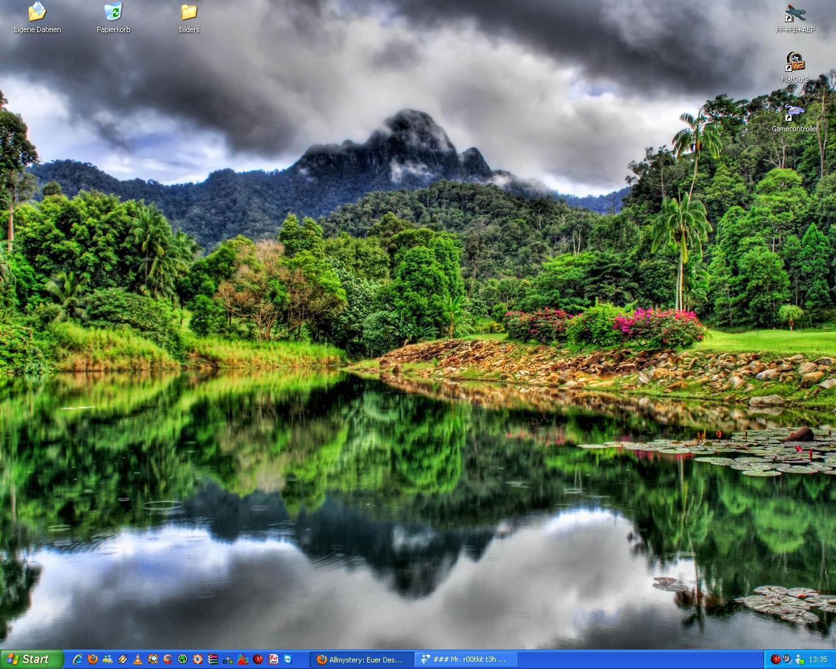Switch to Mr. r00tkit messenger taskbar window
Viewport: 836px width, 669px height.
[x=466, y=660]
